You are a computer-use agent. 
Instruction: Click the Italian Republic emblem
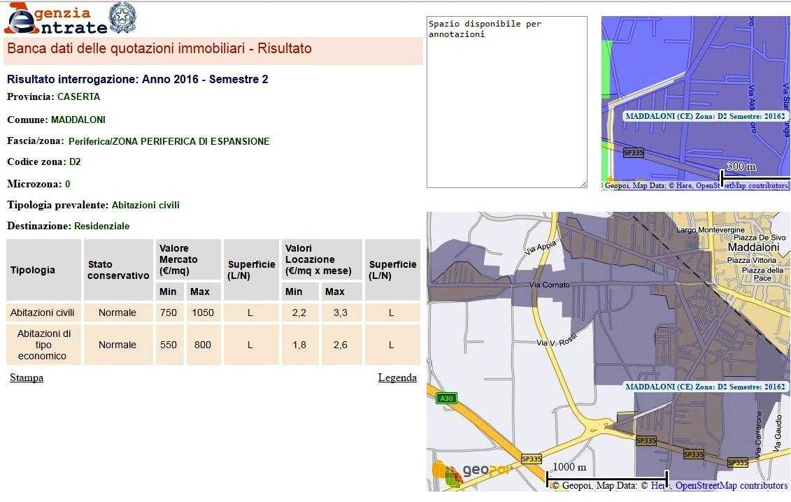click(x=122, y=18)
